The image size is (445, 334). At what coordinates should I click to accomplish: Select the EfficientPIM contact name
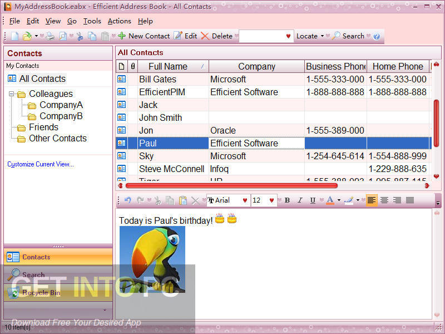pos(162,92)
